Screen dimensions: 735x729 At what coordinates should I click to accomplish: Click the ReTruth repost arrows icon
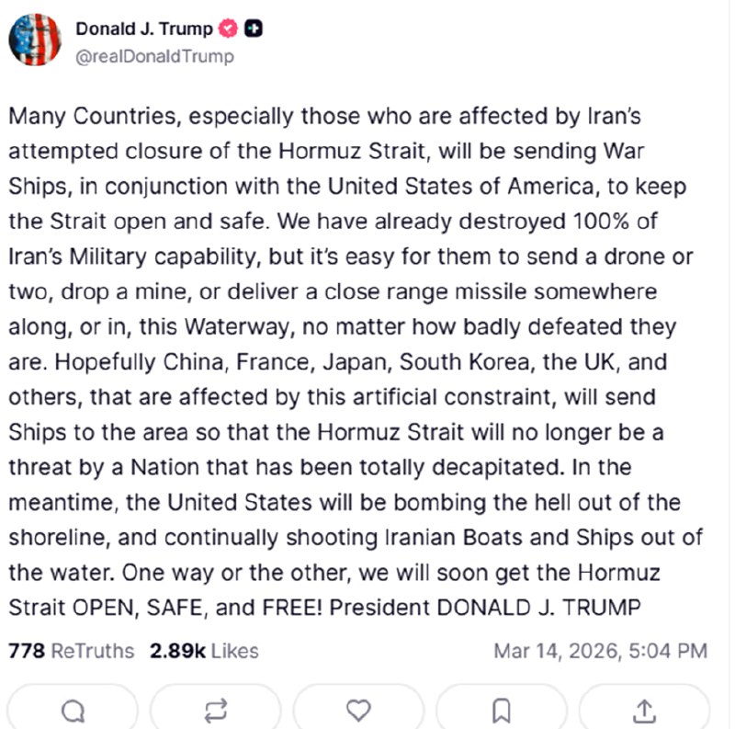click(x=216, y=710)
